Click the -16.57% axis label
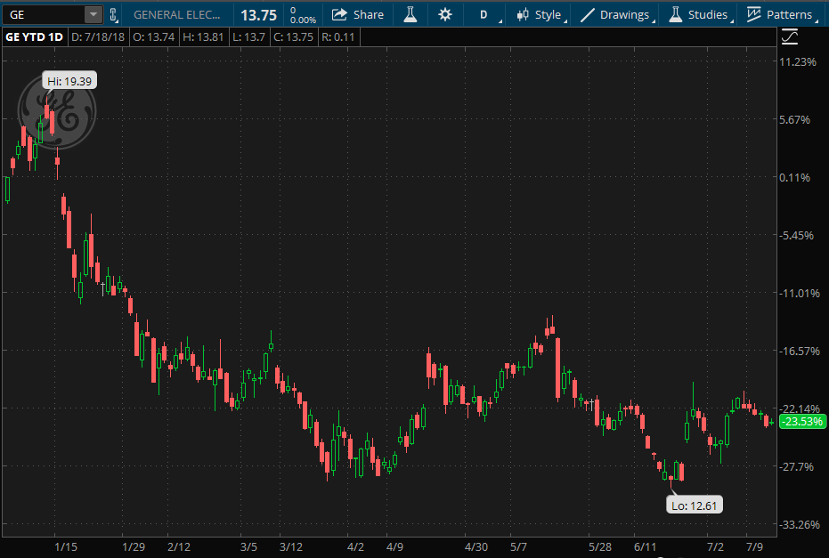The image size is (829, 558). (800, 351)
